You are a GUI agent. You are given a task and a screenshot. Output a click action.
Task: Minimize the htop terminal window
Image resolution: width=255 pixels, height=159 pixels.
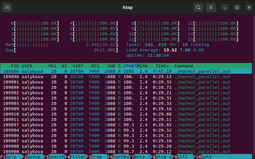225,7
